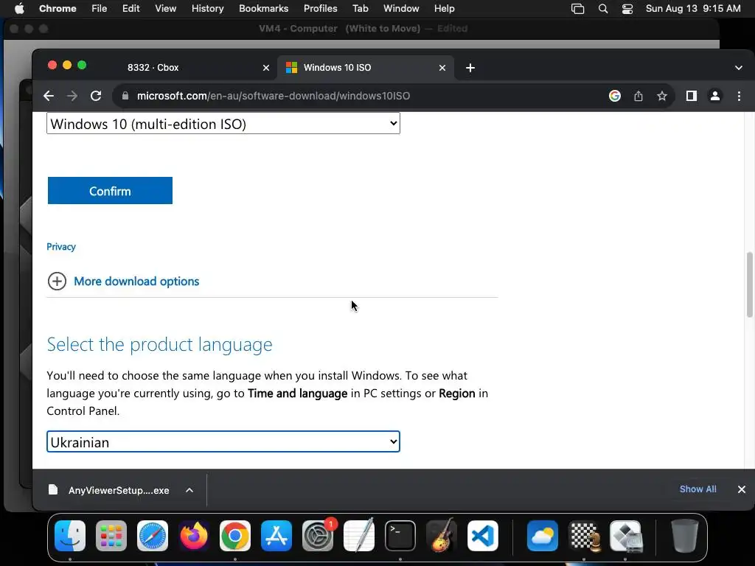Open the Bookmarks menu

click(x=263, y=8)
